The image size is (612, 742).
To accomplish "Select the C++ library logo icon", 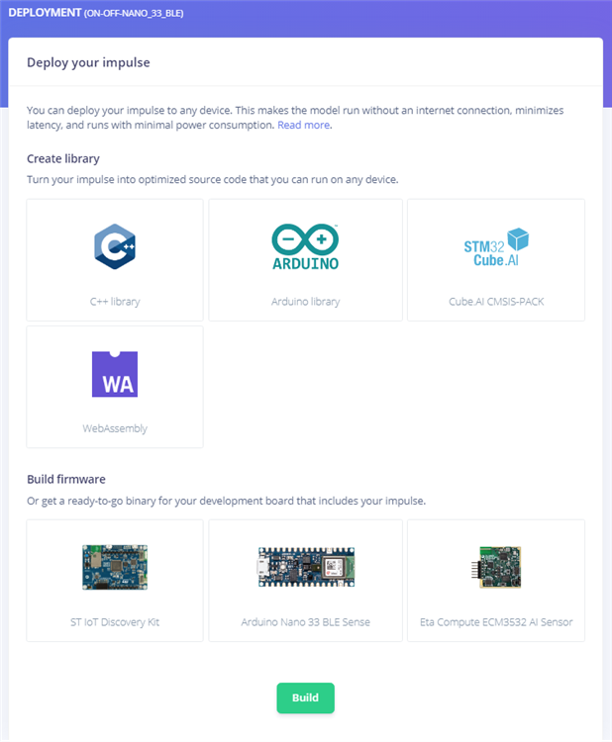I will click(x=115, y=246).
